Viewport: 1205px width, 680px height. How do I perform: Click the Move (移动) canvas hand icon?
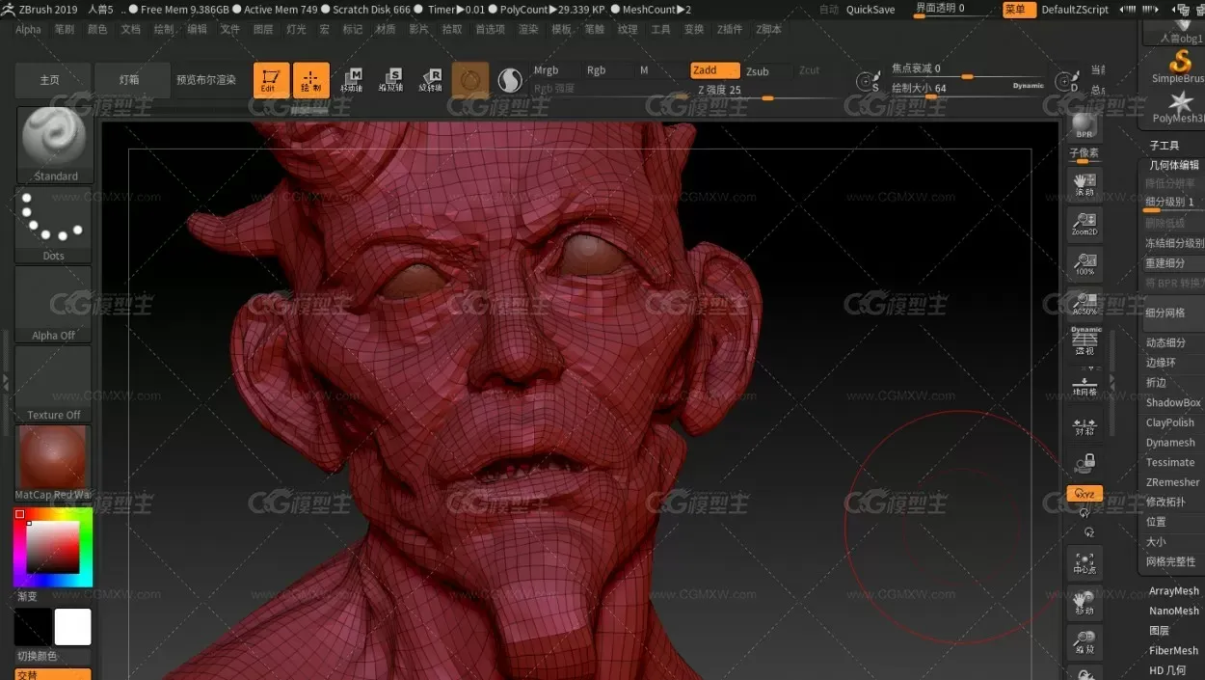coord(1085,603)
